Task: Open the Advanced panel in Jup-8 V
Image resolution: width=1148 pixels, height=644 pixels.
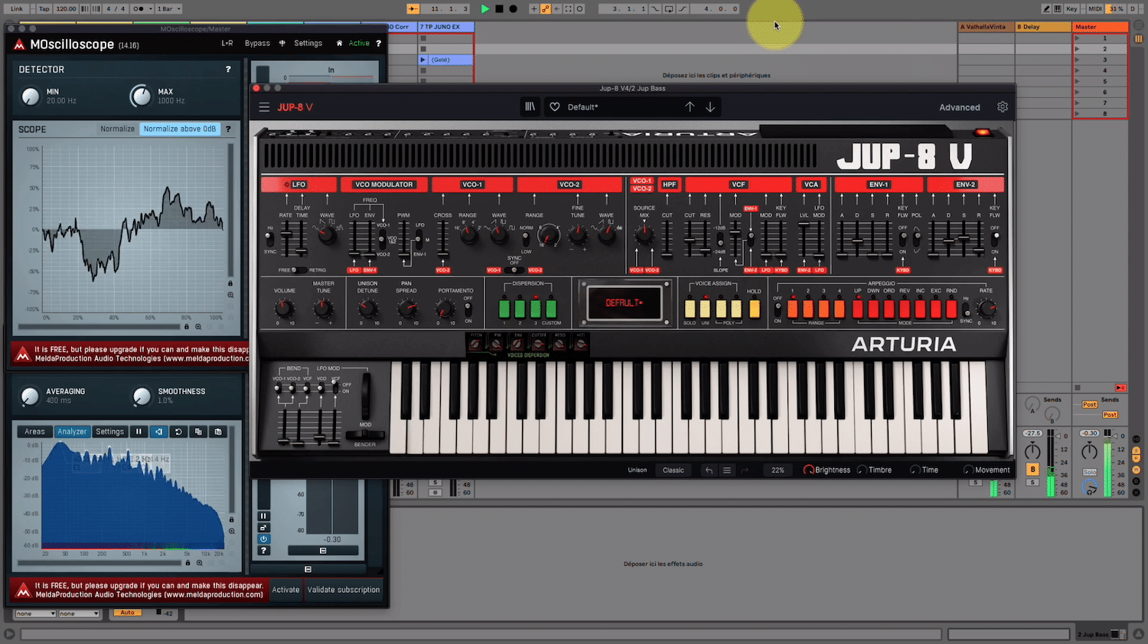Action: (960, 107)
